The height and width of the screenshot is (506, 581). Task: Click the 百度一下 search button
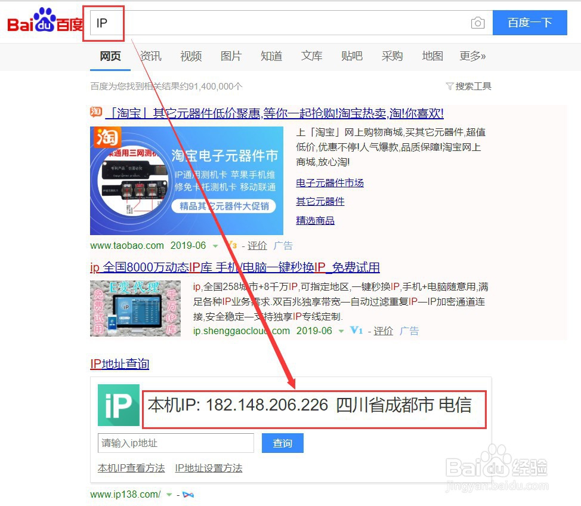click(x=530, y=23)
